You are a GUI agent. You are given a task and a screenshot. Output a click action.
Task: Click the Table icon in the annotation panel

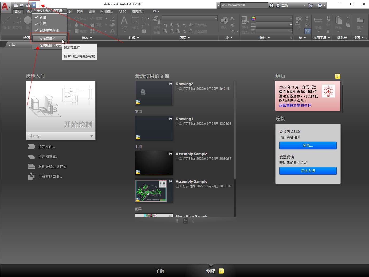[144, 31]
